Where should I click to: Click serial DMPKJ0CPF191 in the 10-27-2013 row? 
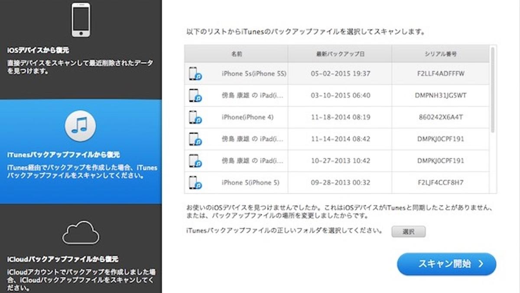(441, 161)
